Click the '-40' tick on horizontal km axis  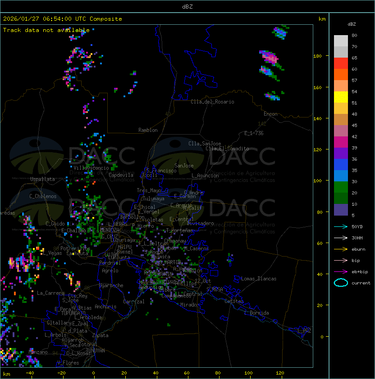(30, 373)
